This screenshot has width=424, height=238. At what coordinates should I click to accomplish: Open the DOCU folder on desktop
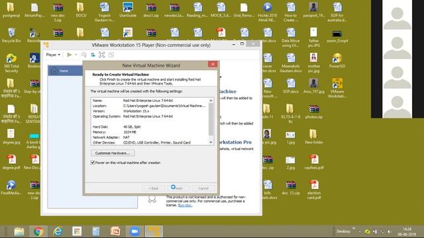(x=81, y=11)
